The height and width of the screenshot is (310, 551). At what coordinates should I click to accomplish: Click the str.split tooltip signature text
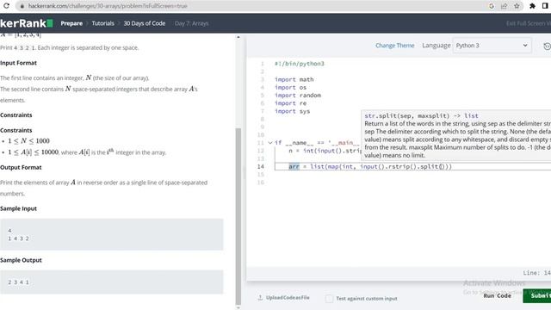tap(421, 115)
